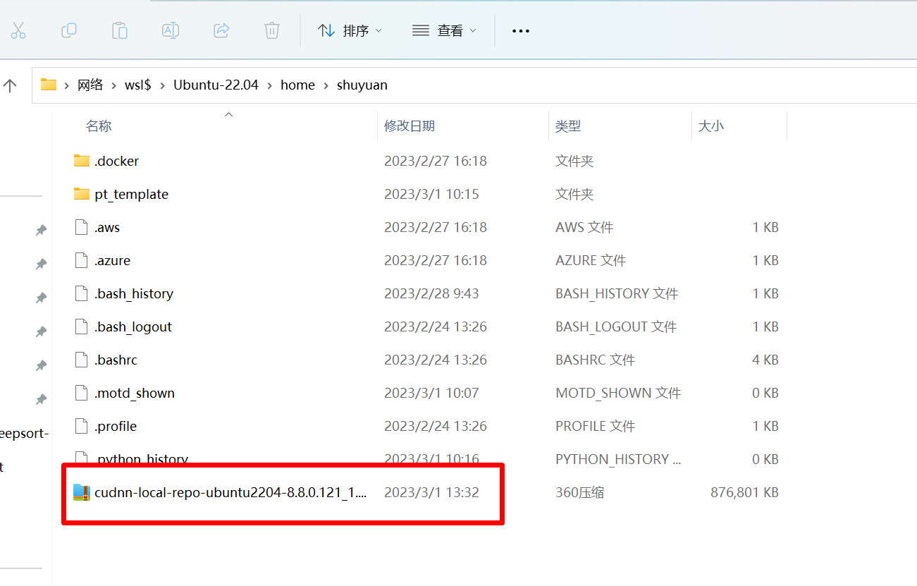Click the Cut scissors icon
The height and width of the screenshot is (586, 917).
pos(18,30)
